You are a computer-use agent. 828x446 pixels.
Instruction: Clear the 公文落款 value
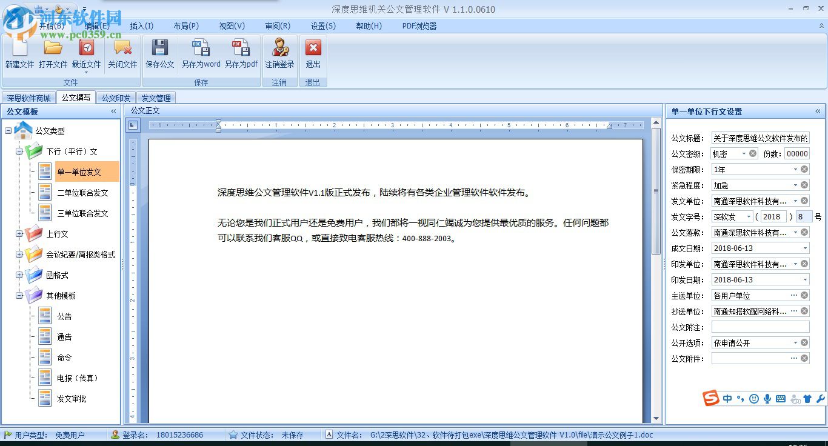click(x=804, y=233)
